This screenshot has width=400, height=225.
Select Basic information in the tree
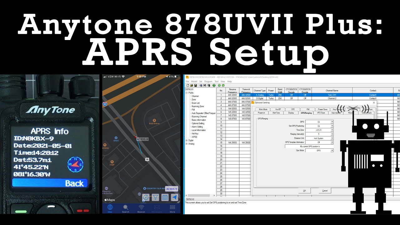[199, 120]
